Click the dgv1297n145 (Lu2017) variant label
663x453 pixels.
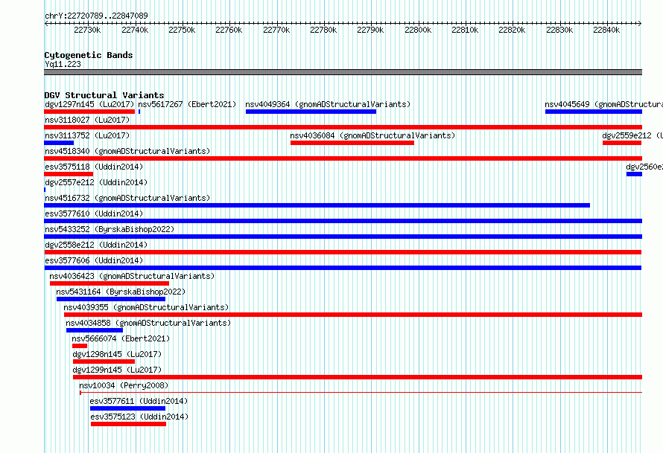[89, 104]
